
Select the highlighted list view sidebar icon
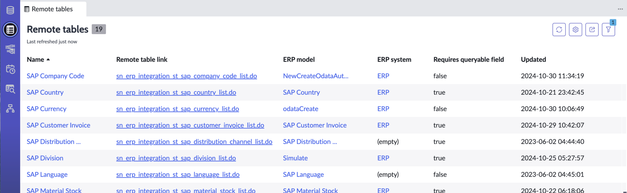10,29
